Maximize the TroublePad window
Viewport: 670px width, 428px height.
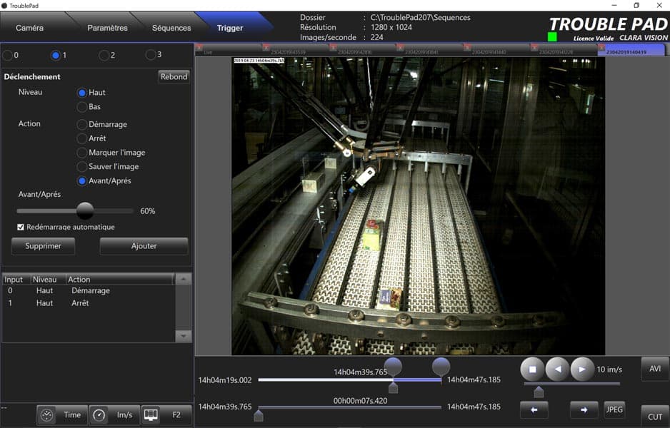[636, 6]
